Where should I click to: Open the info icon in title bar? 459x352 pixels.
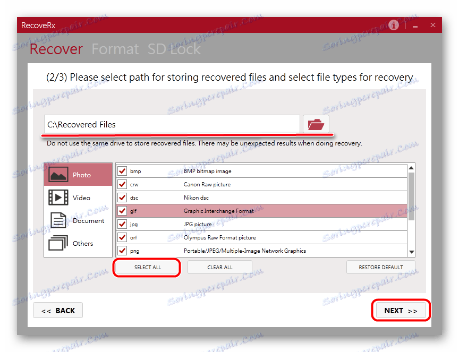tap(394, 25)
